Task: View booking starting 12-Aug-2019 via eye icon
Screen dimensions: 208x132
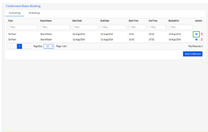Action: pyautogui.click(x=196, y=39)
